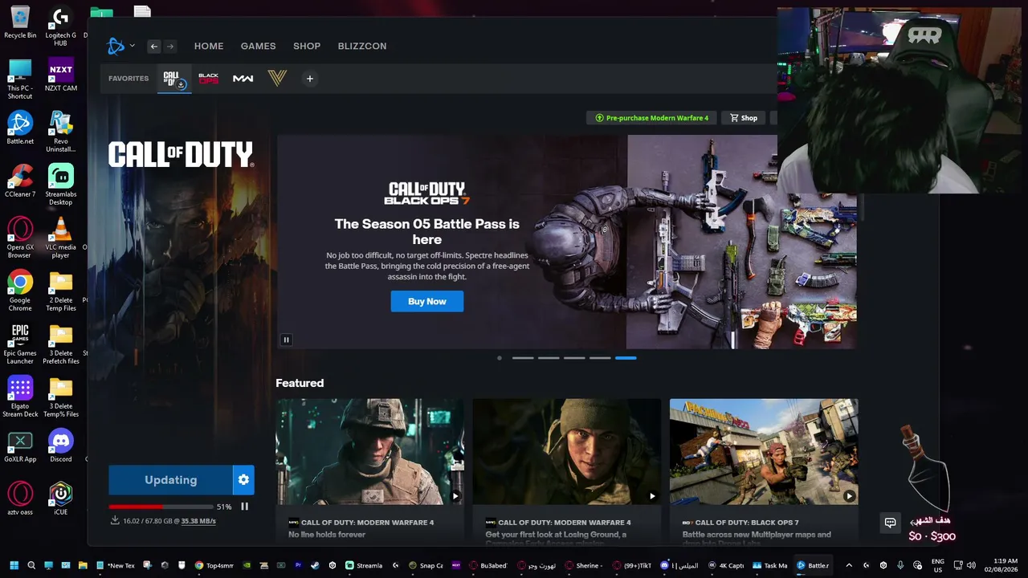
Task: Open the GAMES tab
Action: 259,47
